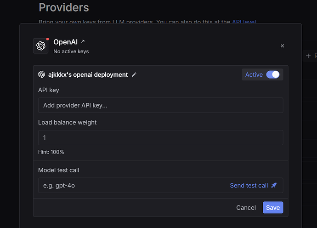
Task: Click the 'No active keys' status text
Action: coord(71,51)
